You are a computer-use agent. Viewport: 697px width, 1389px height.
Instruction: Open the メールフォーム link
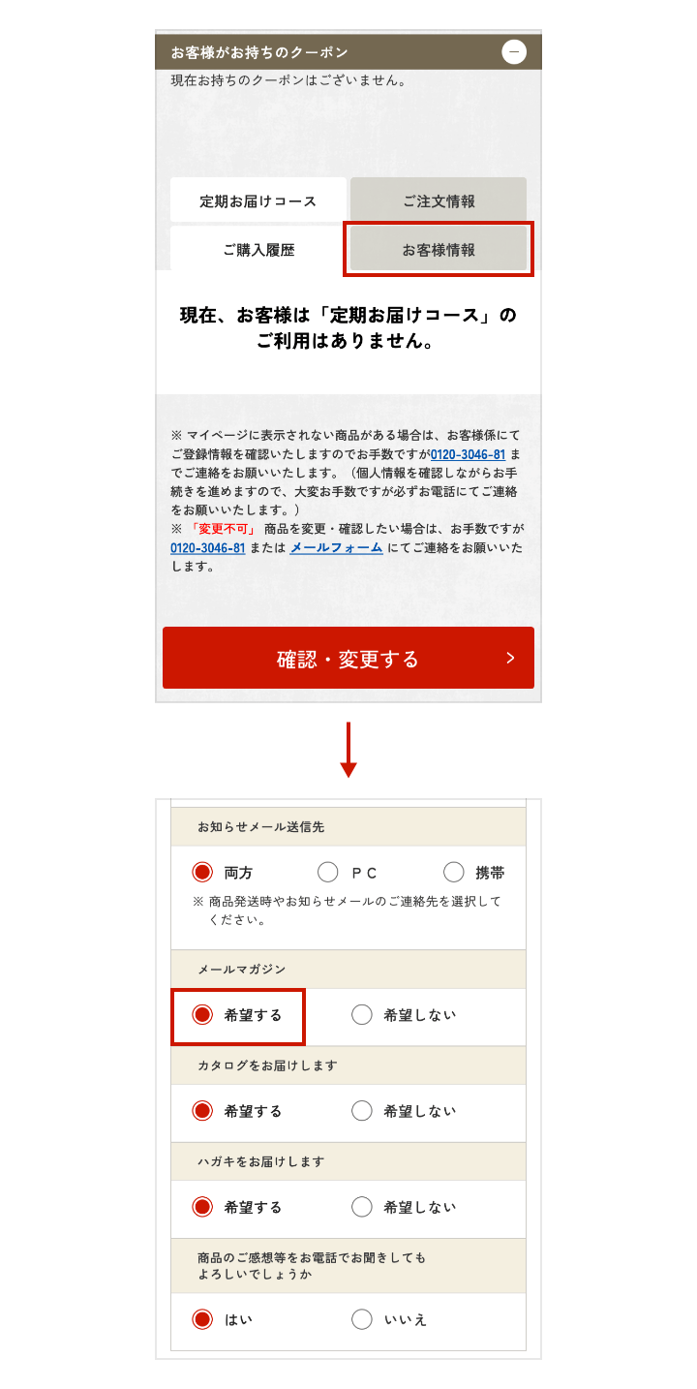[322, 548]
